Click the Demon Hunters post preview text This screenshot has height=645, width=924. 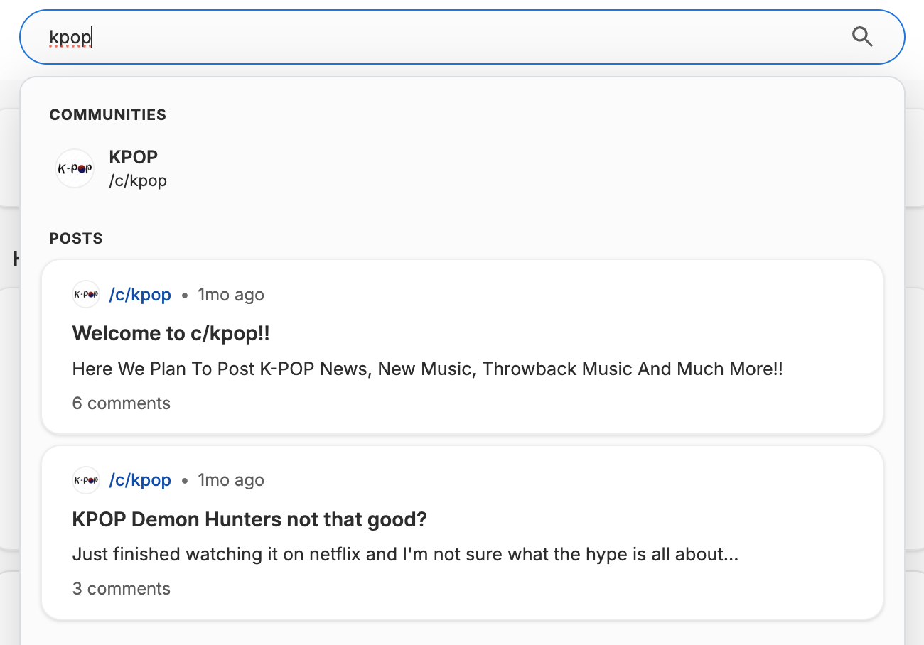(x=405, y=554)
